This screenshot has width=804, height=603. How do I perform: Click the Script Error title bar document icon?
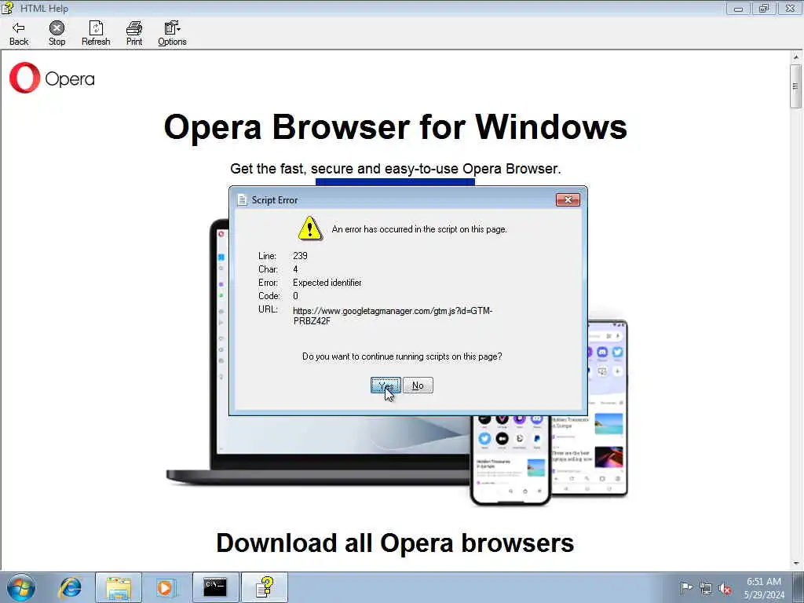242,200
